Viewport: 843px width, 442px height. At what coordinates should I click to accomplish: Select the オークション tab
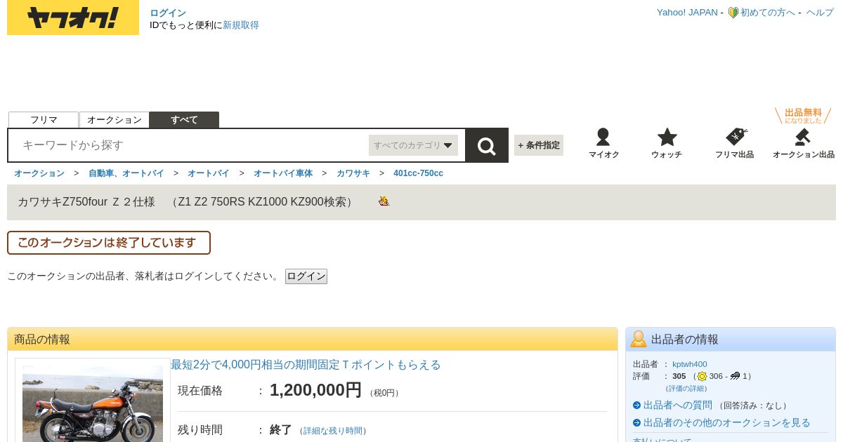115,120
